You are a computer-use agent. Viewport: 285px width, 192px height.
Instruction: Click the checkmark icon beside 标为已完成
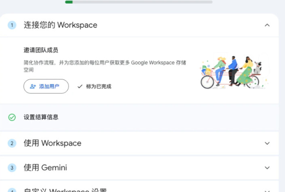point(80,86)
